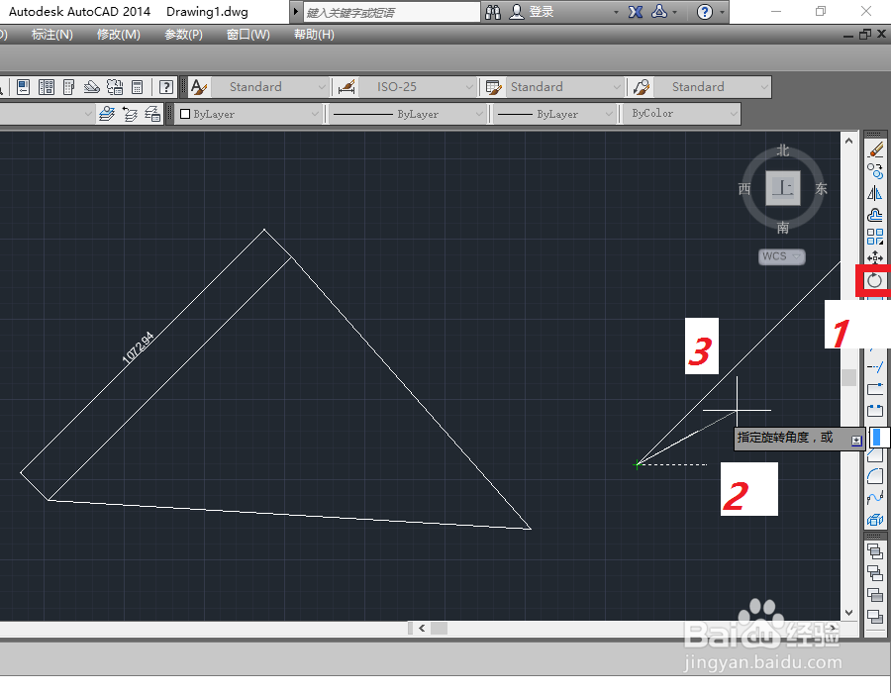Viewport: 891px width, 693px height.
Task: Select the Offset tool
Action: pyautogui.click(x=875, y=215)
